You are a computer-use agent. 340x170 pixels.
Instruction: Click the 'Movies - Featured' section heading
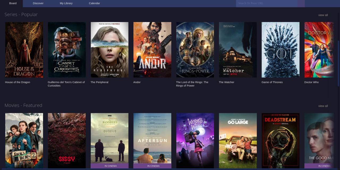pos(23,105)
